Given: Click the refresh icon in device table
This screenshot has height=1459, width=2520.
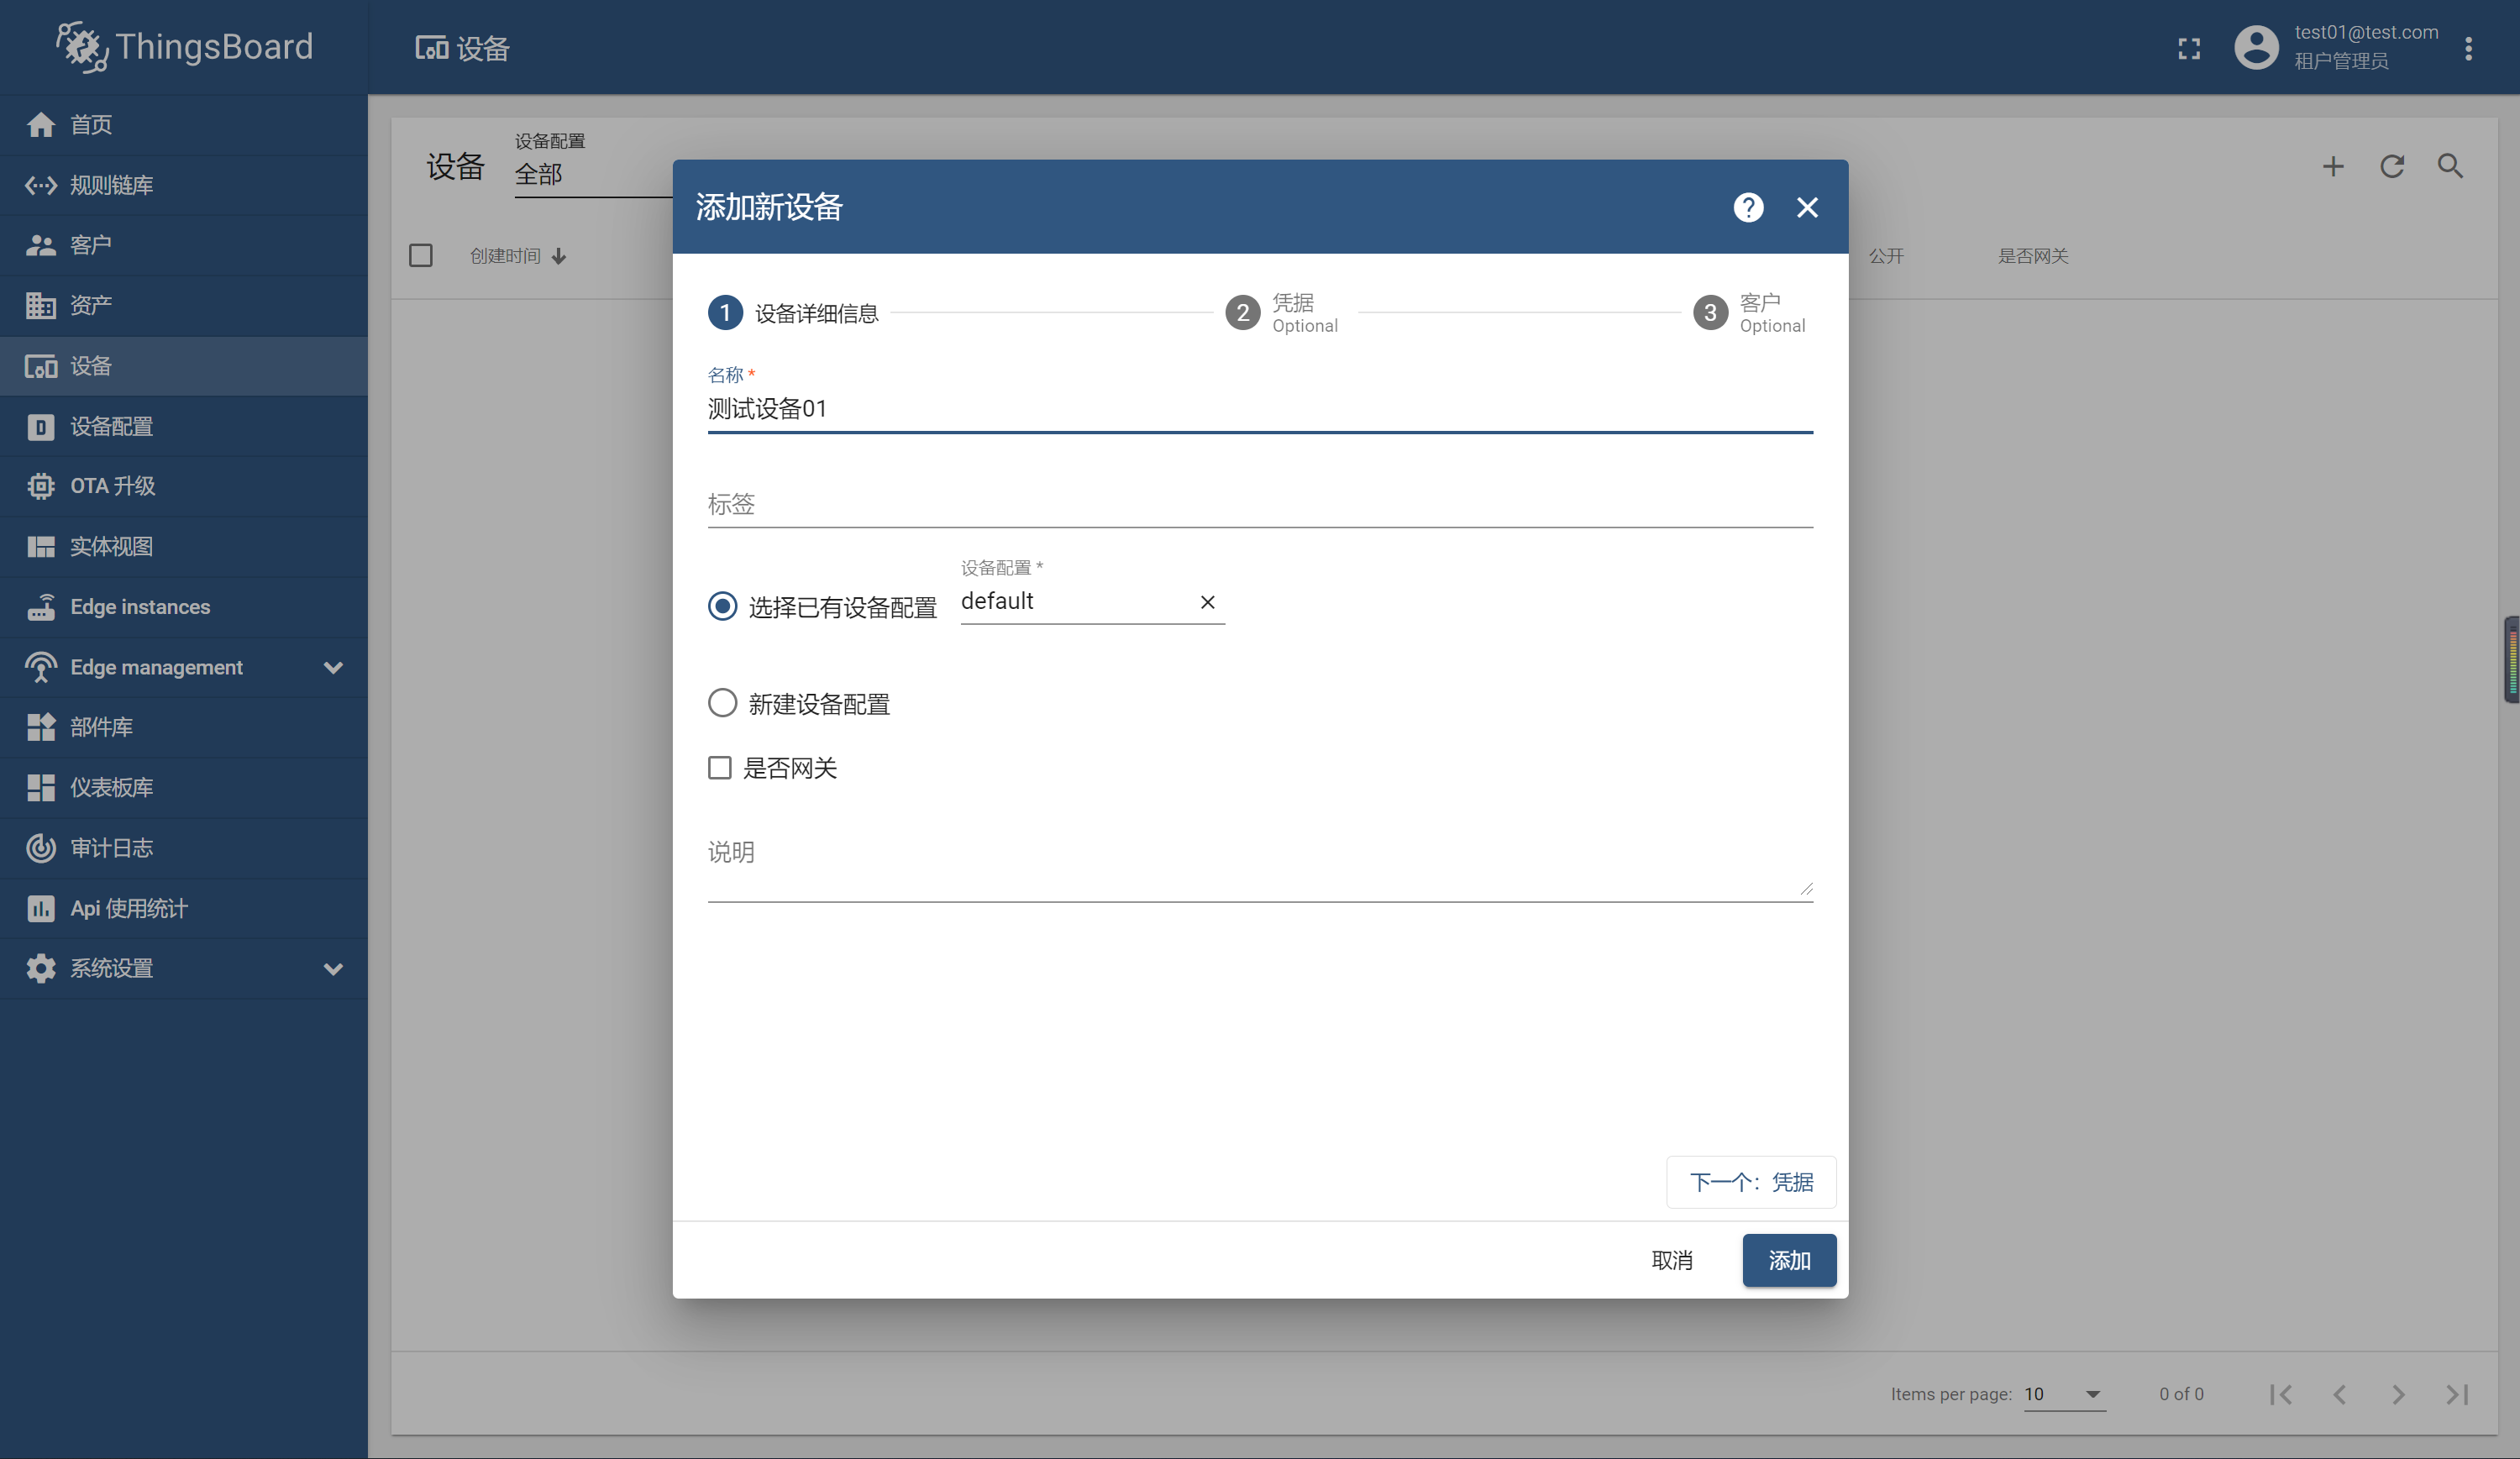Looking at the screenshot, I should coord(2391,166).
